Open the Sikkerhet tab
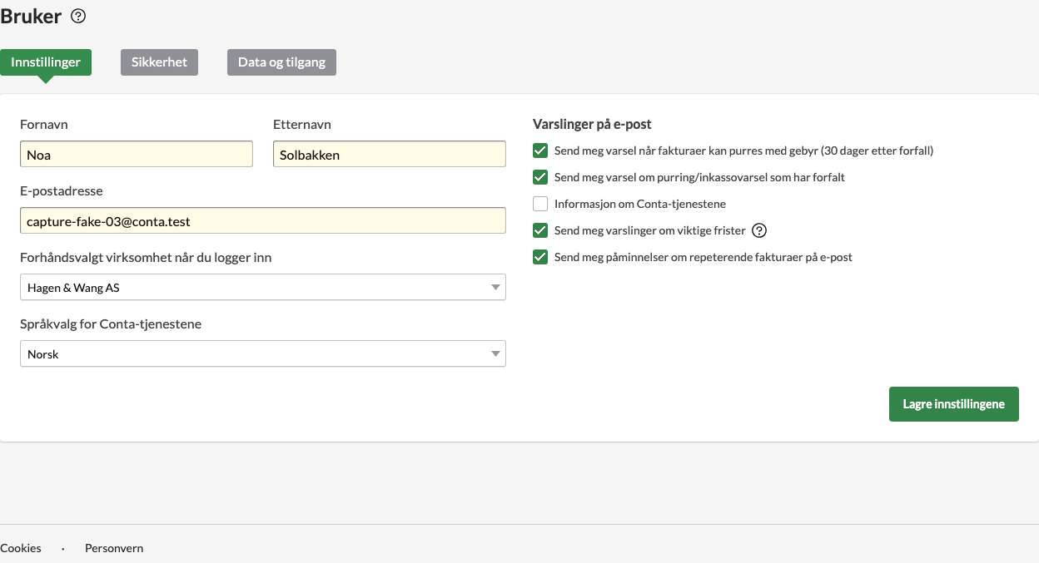This screenshot has height=563, width=1039. click(x=159, y=62)
